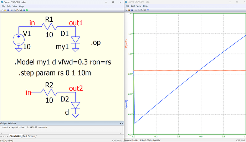Open Output Window dropdown arrow
246x142 pixels.
(x=121, y=123)
